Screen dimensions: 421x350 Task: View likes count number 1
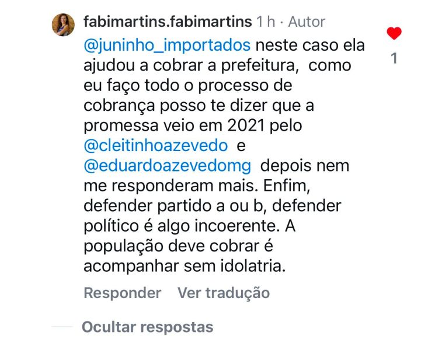394,58
